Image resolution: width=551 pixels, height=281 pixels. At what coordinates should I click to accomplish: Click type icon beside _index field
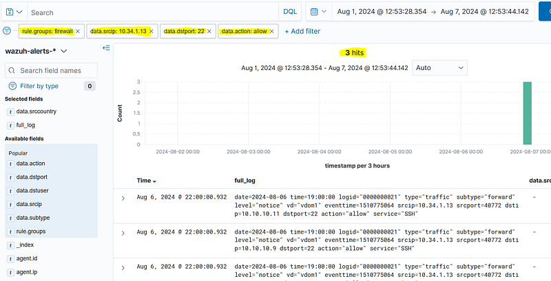[x=10, y=245]
